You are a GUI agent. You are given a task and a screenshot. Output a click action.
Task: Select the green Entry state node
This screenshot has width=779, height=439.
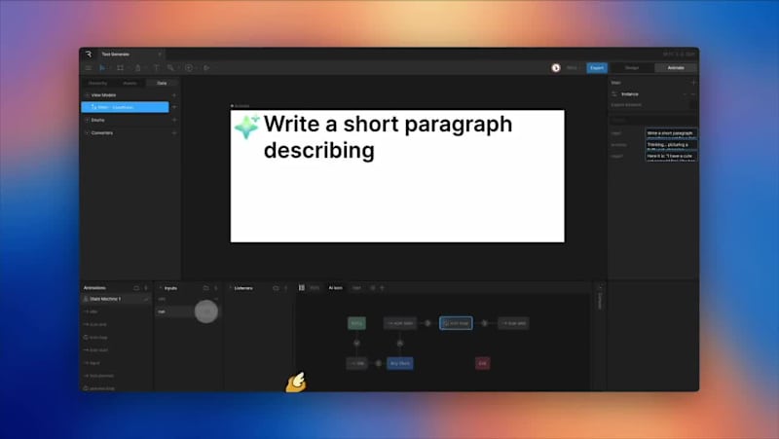coord(356,323)
